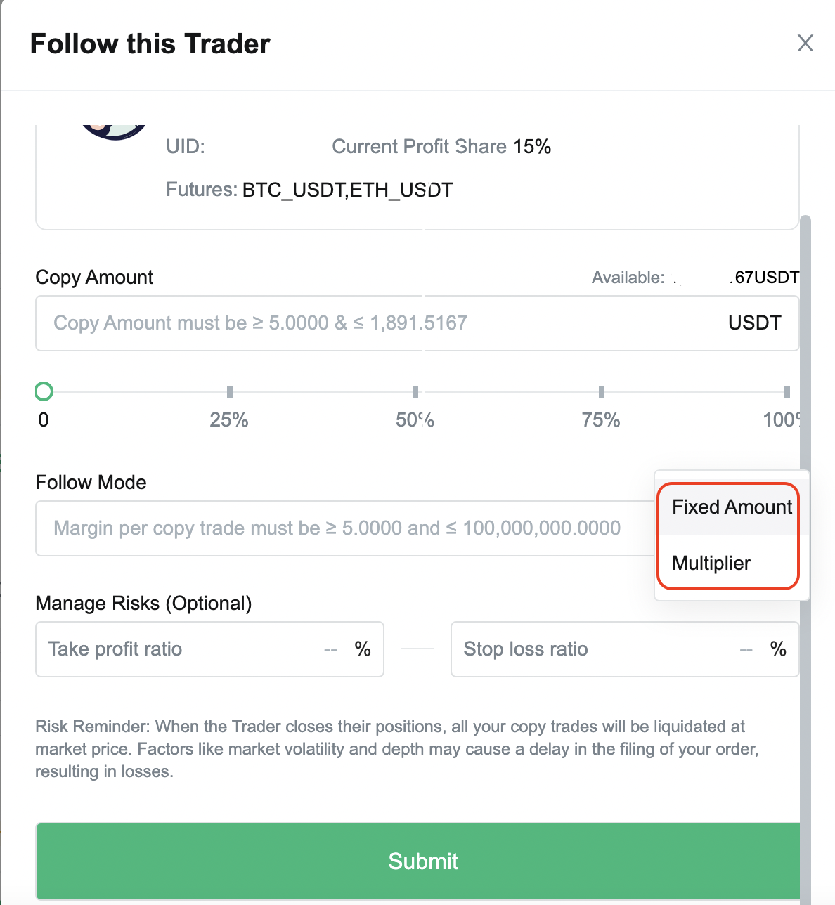Click the Take profit ratio field
Image resolution: width=835 pixels, height=905 pixels.
coord(183,649)
